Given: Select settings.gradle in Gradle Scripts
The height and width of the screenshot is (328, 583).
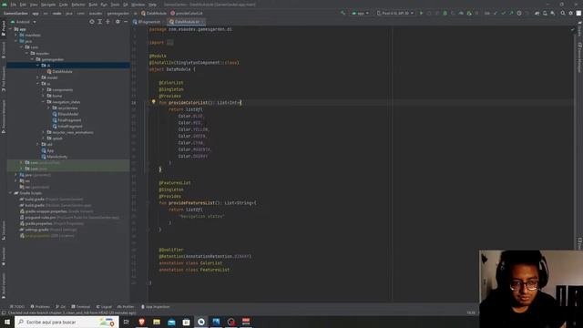Looking at the screenshot, I should (x=48, y=230).
